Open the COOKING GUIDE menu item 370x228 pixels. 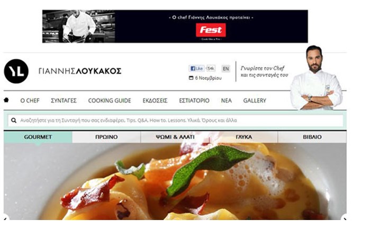click(x=110, y=100)
